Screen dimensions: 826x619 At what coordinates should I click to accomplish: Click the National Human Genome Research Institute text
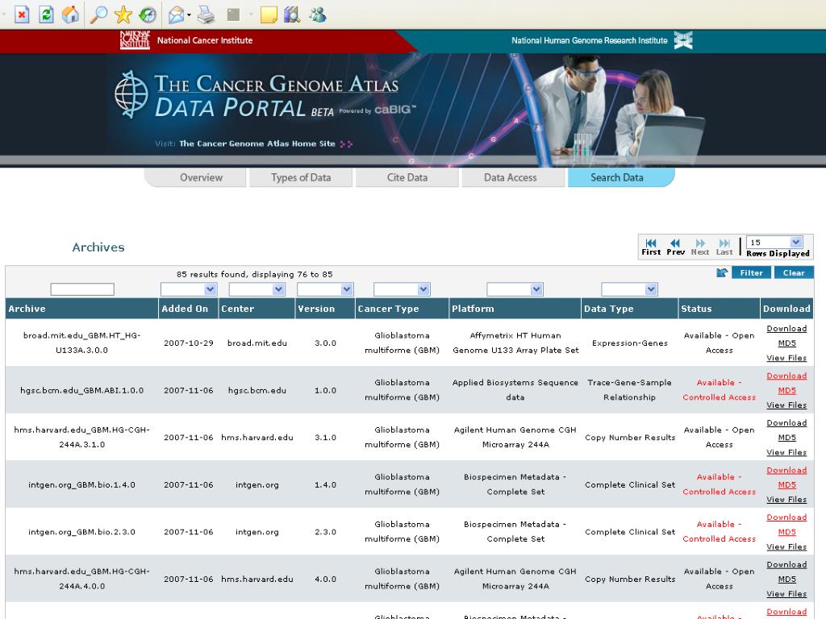pyautogui.click(x=590, y=40)
